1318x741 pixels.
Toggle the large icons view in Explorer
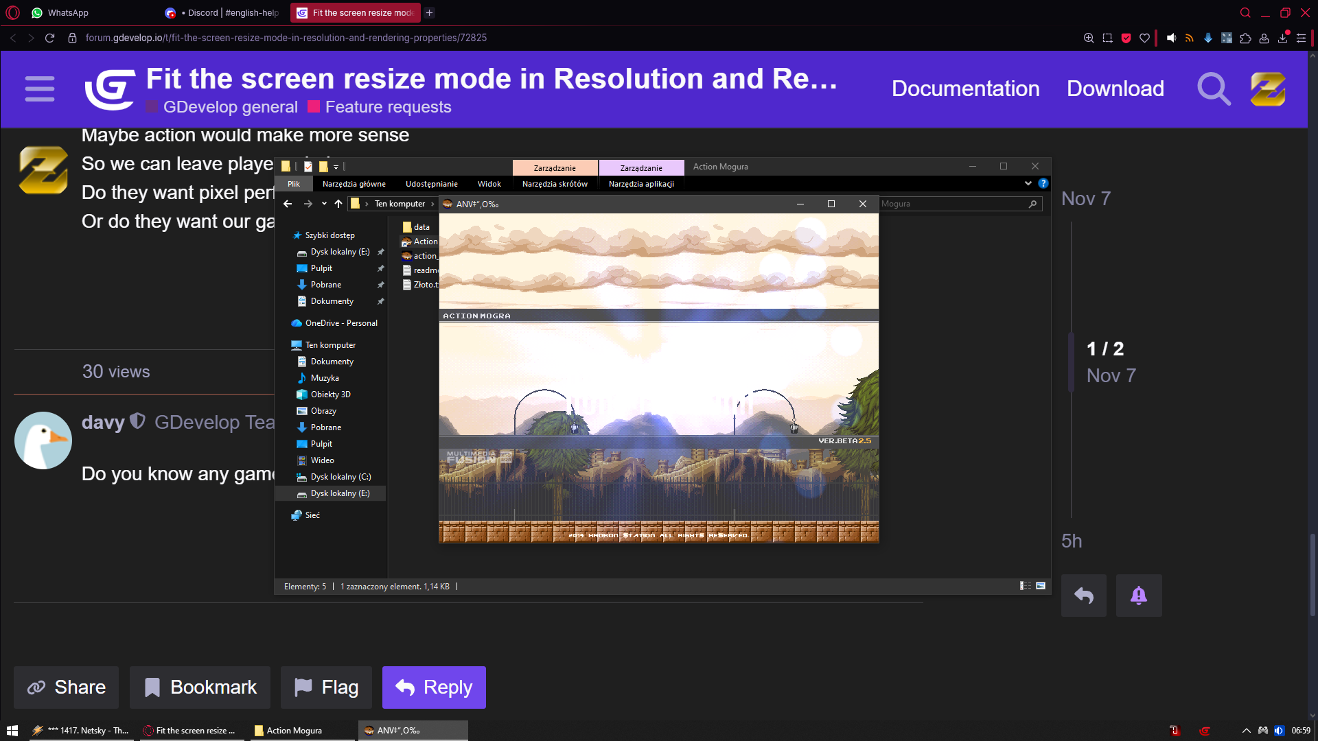[x=1041, y=586]
